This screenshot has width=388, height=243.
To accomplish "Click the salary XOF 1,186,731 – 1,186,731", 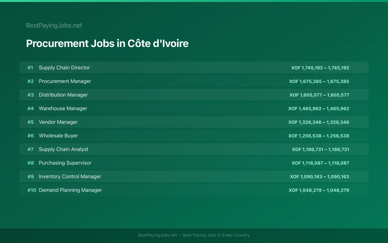I will click(x=321, y=149).
